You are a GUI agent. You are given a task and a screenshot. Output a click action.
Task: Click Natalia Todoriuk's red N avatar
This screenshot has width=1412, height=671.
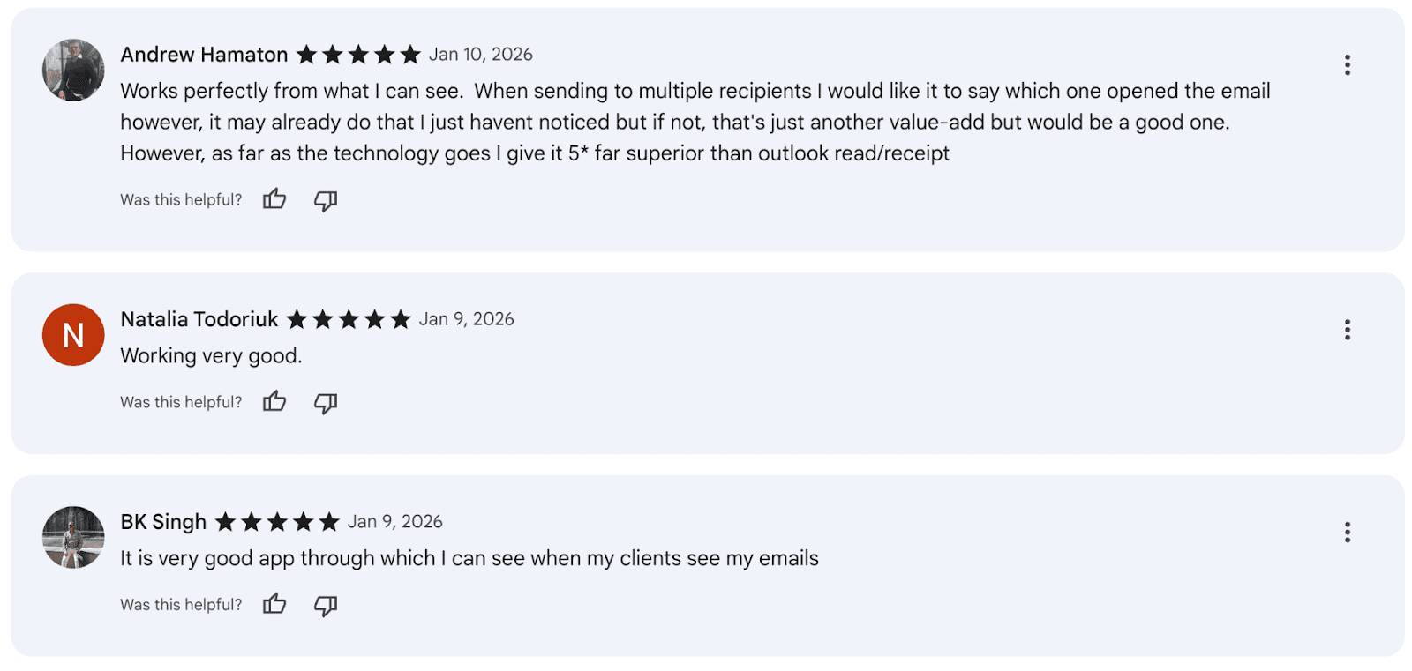[73, 335]
